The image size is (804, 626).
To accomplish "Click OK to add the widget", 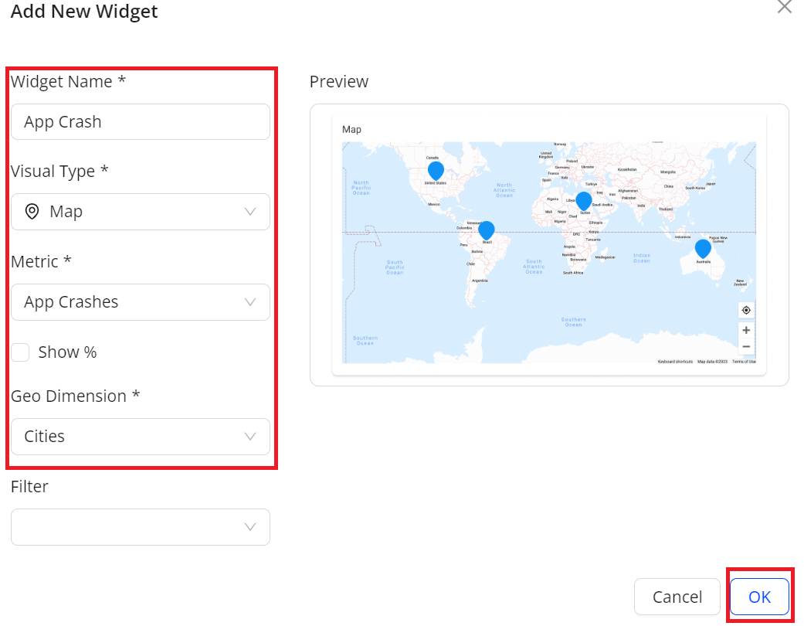I will click(759, 597).
